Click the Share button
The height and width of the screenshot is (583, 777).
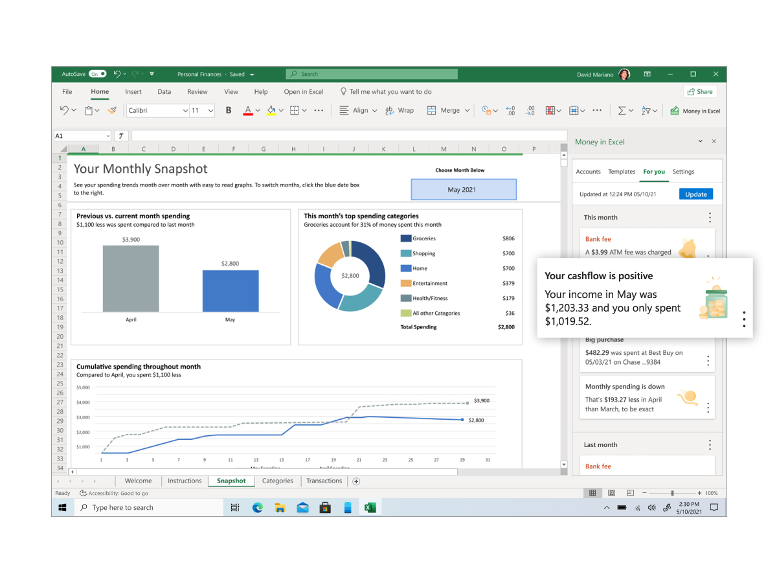(700, 92)
